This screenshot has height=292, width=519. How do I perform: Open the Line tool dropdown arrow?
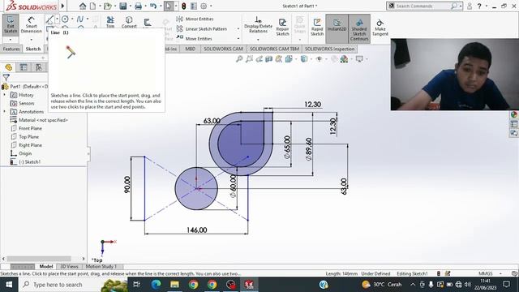(57, 19)
